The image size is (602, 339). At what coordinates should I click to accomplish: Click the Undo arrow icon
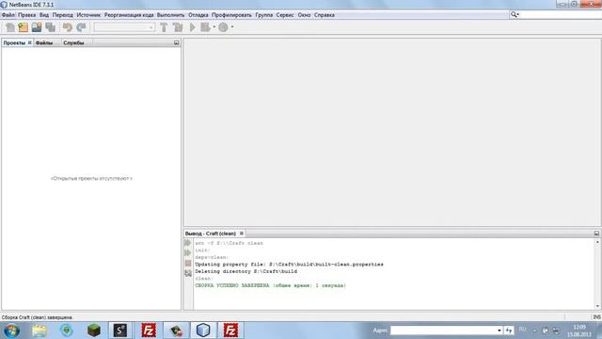tap(68, 27)
